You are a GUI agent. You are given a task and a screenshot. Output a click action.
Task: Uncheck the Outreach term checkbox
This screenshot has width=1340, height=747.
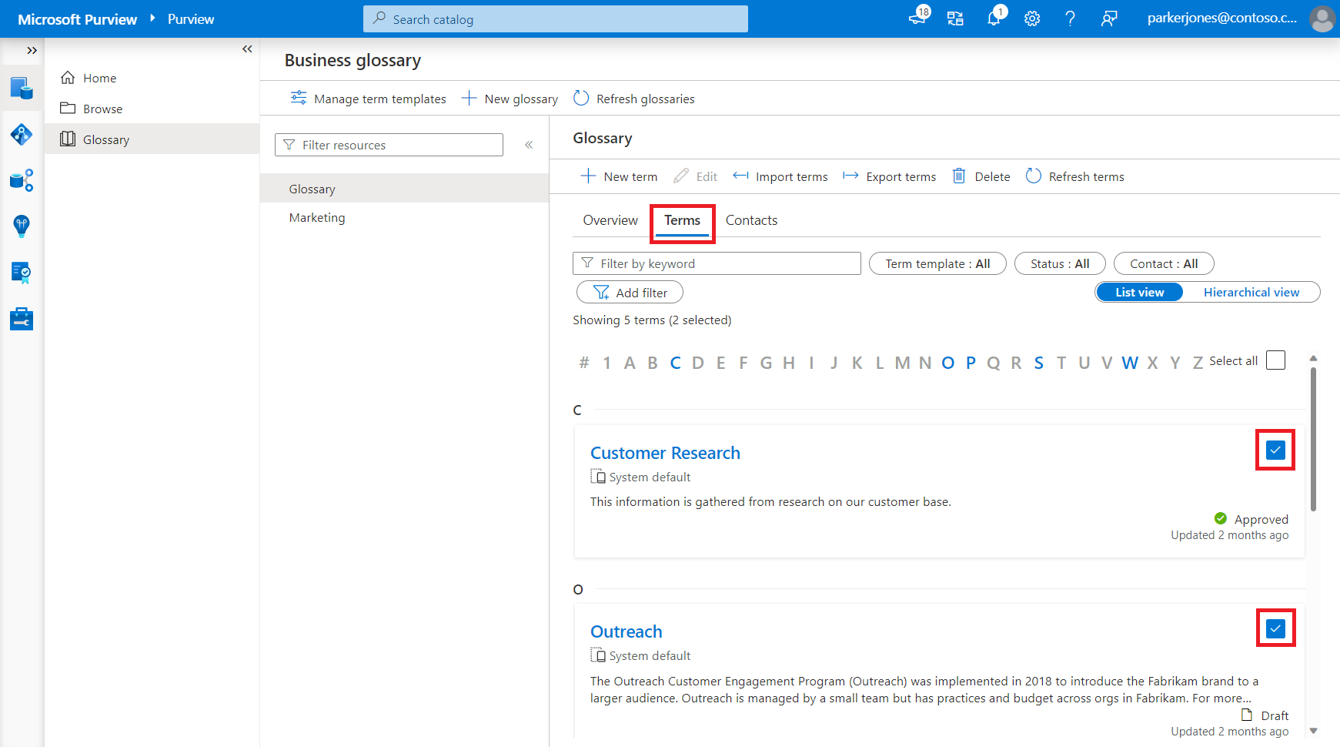click(x=1275, y=628)
